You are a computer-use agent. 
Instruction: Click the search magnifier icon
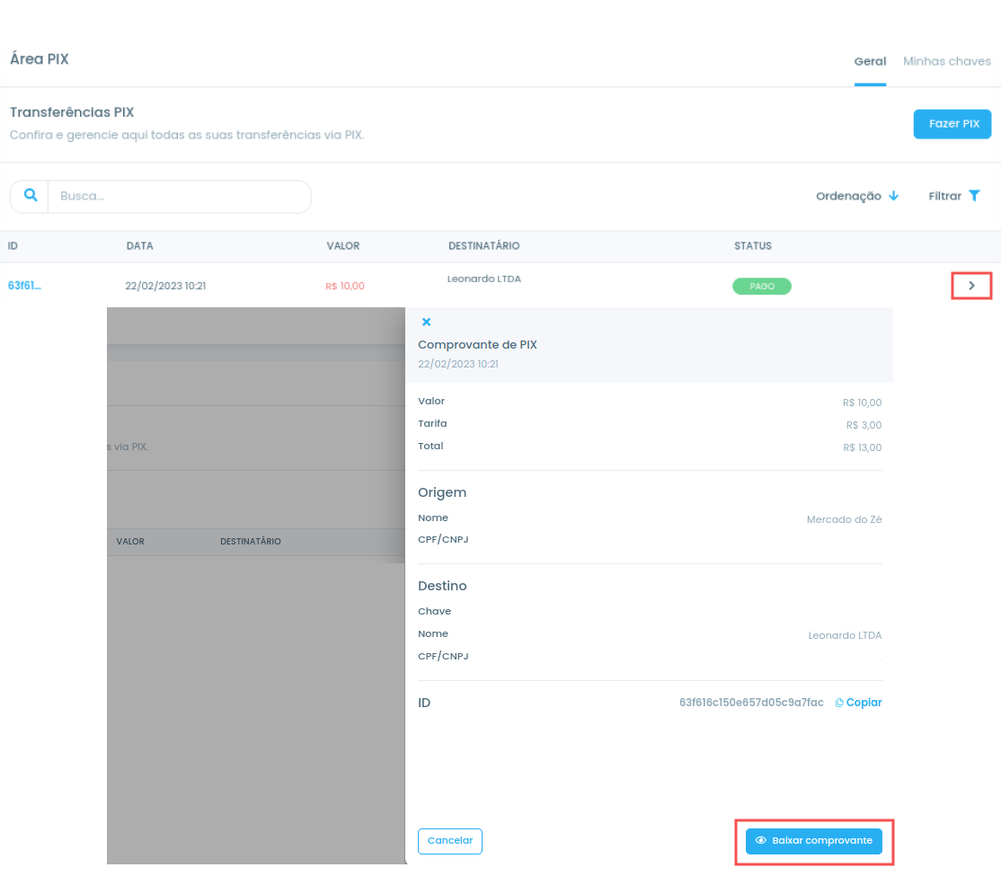click(x=30, y=195)
